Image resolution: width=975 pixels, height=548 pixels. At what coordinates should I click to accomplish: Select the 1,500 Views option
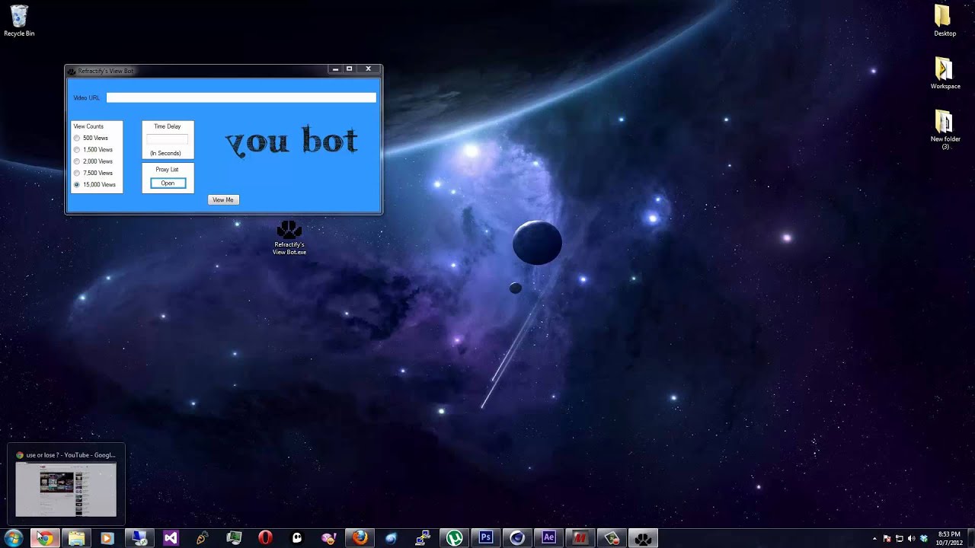pos(77,150)
